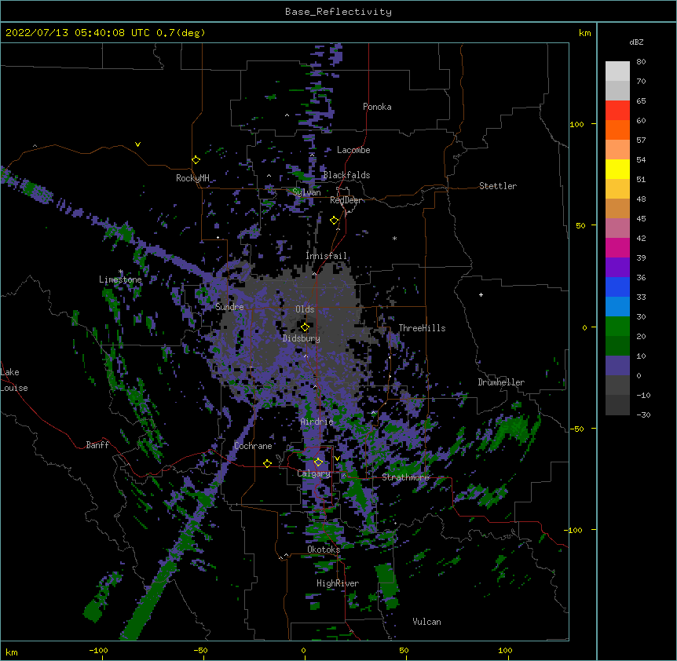Click the orange 60 dBZ legend swatch
This screenshot has width=677, height=661.
[617, 130]
